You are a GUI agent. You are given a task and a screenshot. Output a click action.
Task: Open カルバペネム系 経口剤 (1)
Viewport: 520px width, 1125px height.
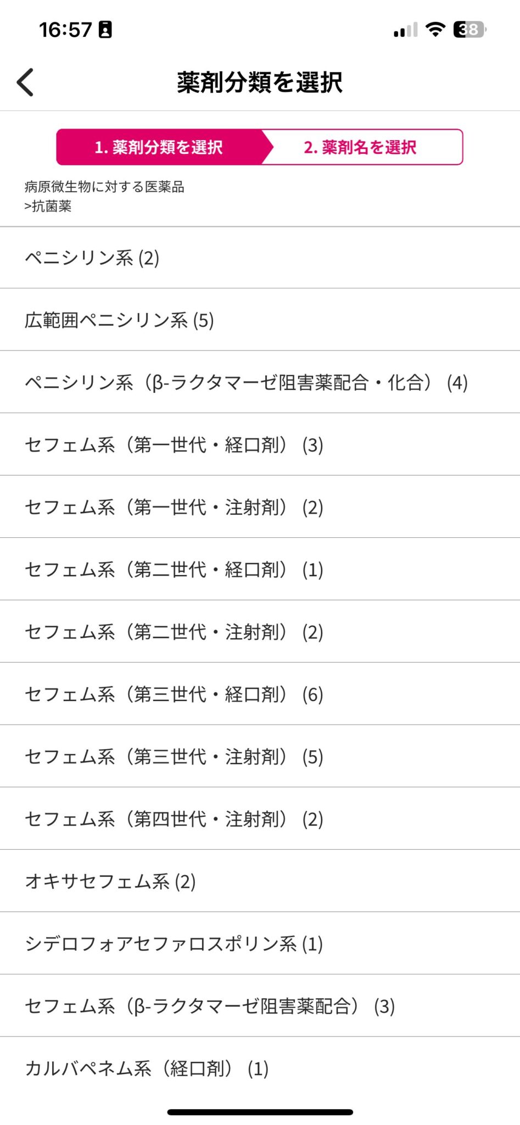tap(147, 1068)
